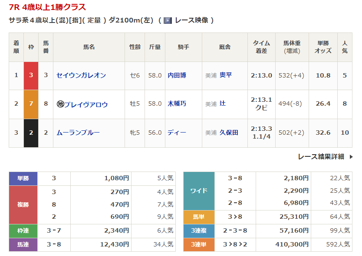Open the レース映像 link
The height and width of the screenshot is (256, 362).
click(x=191, y=20)
